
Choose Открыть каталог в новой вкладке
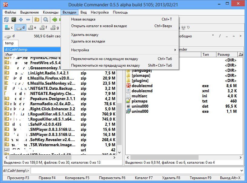tap(120, 26)
